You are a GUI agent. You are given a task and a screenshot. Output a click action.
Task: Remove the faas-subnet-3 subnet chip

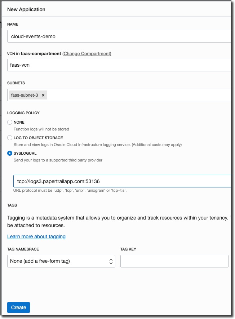click(x=43, y=95)
